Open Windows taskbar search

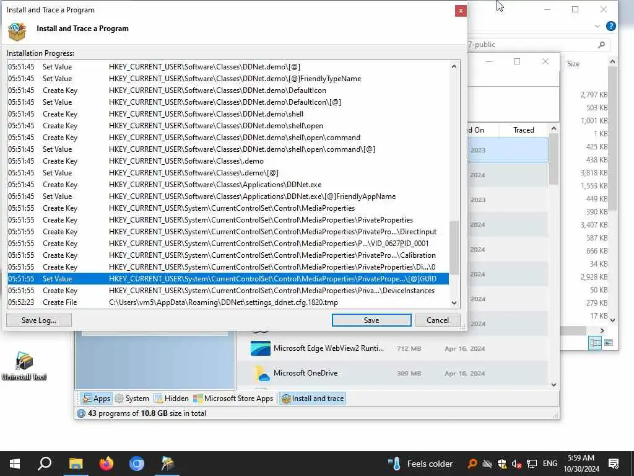click(45, 464)
